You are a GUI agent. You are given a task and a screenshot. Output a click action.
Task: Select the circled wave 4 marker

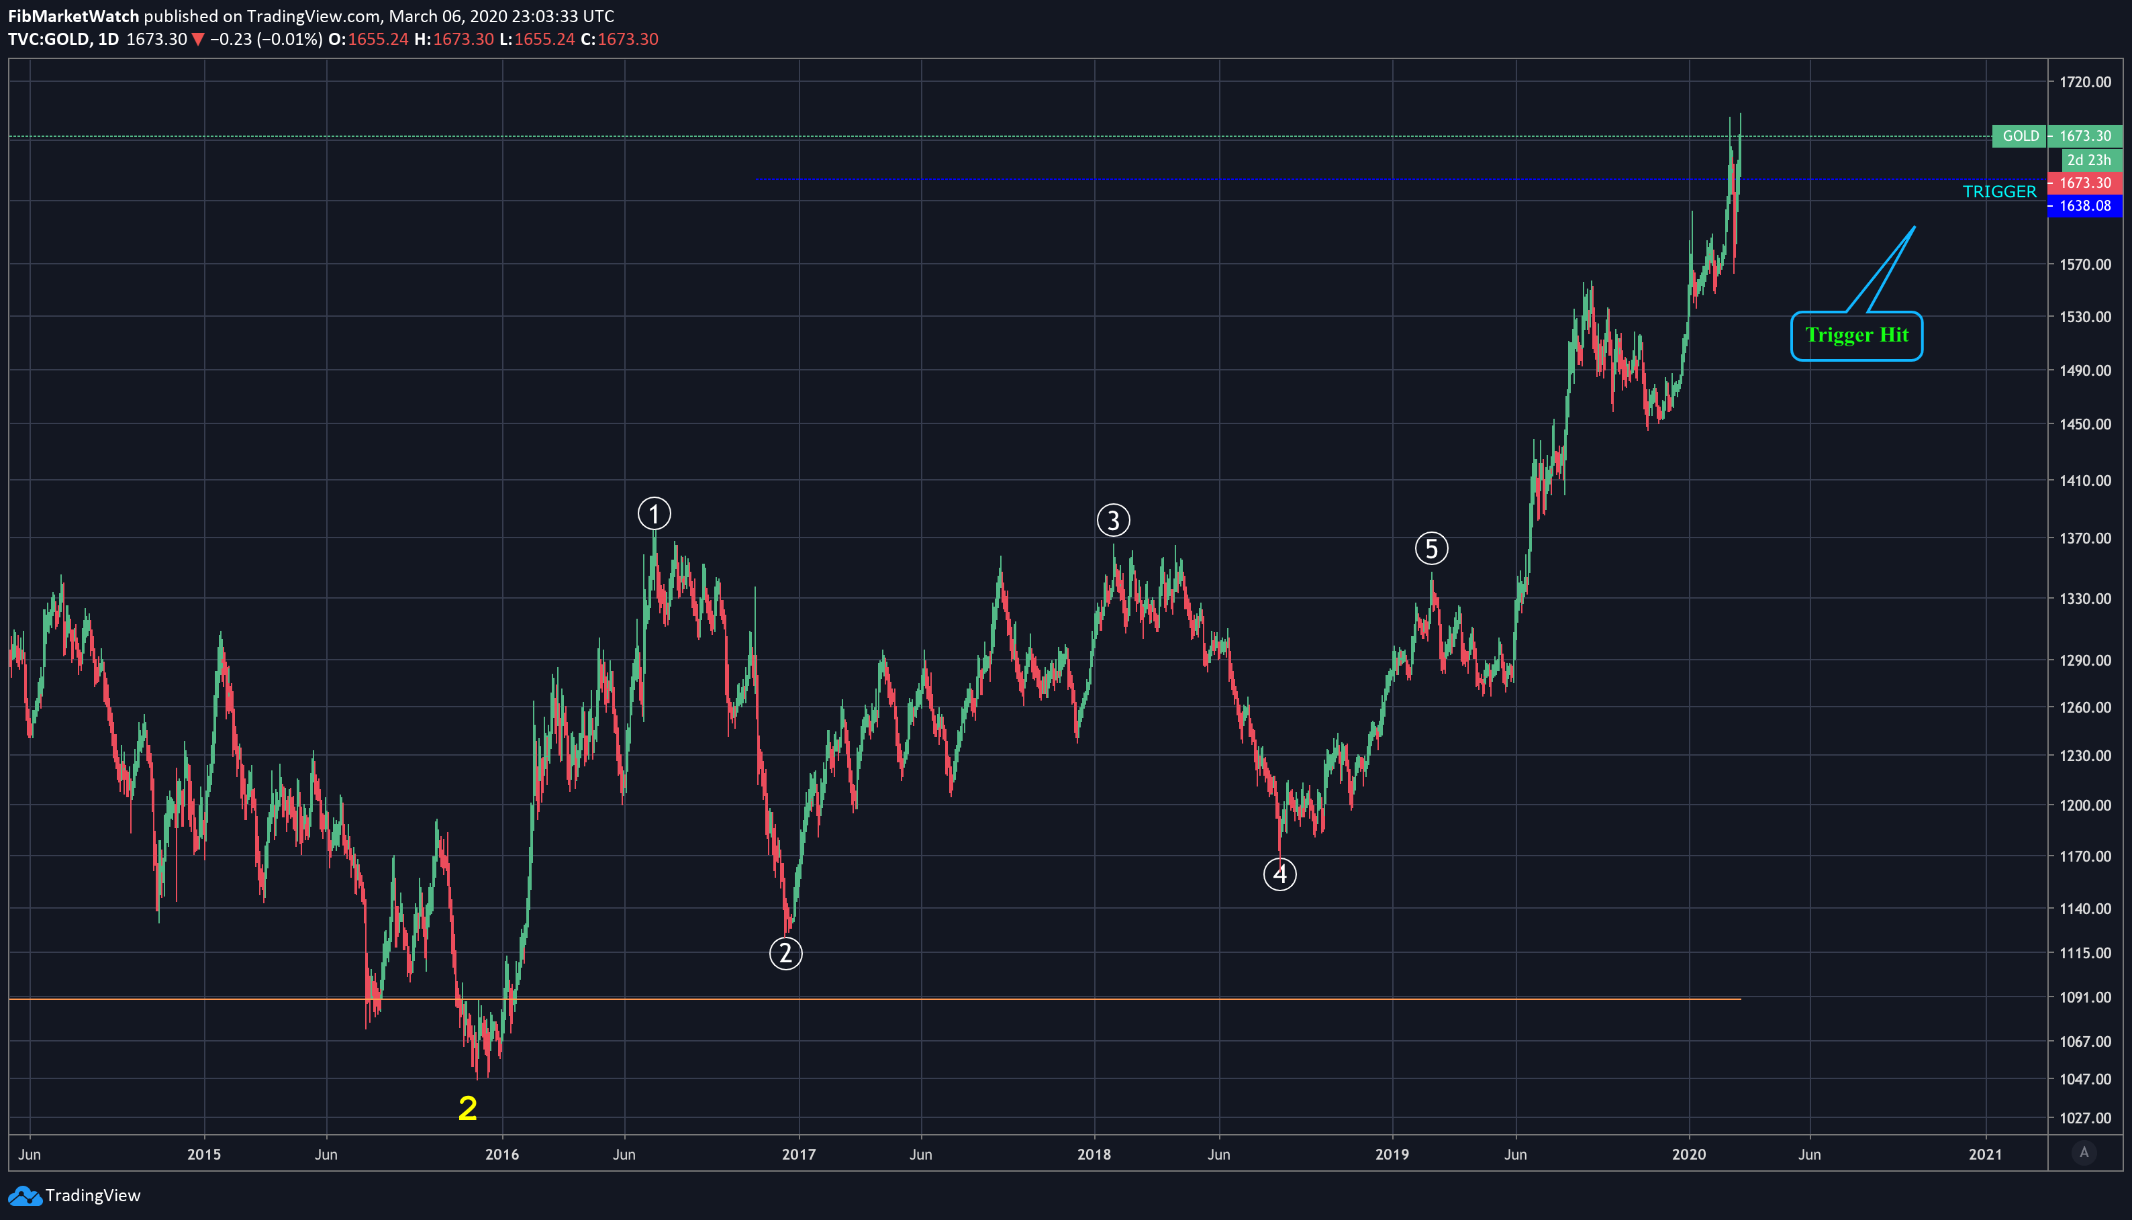1279,874
